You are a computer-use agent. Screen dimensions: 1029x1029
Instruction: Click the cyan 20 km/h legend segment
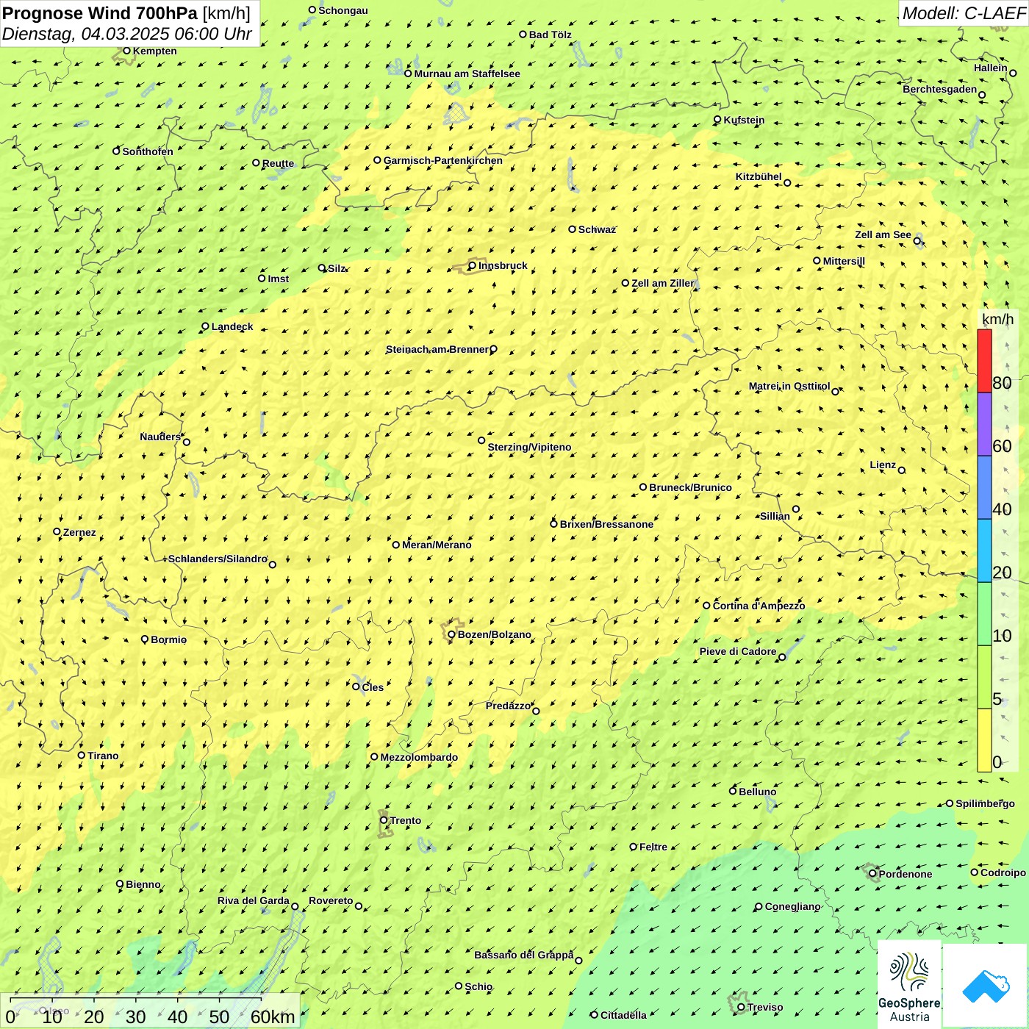[984, 551]
